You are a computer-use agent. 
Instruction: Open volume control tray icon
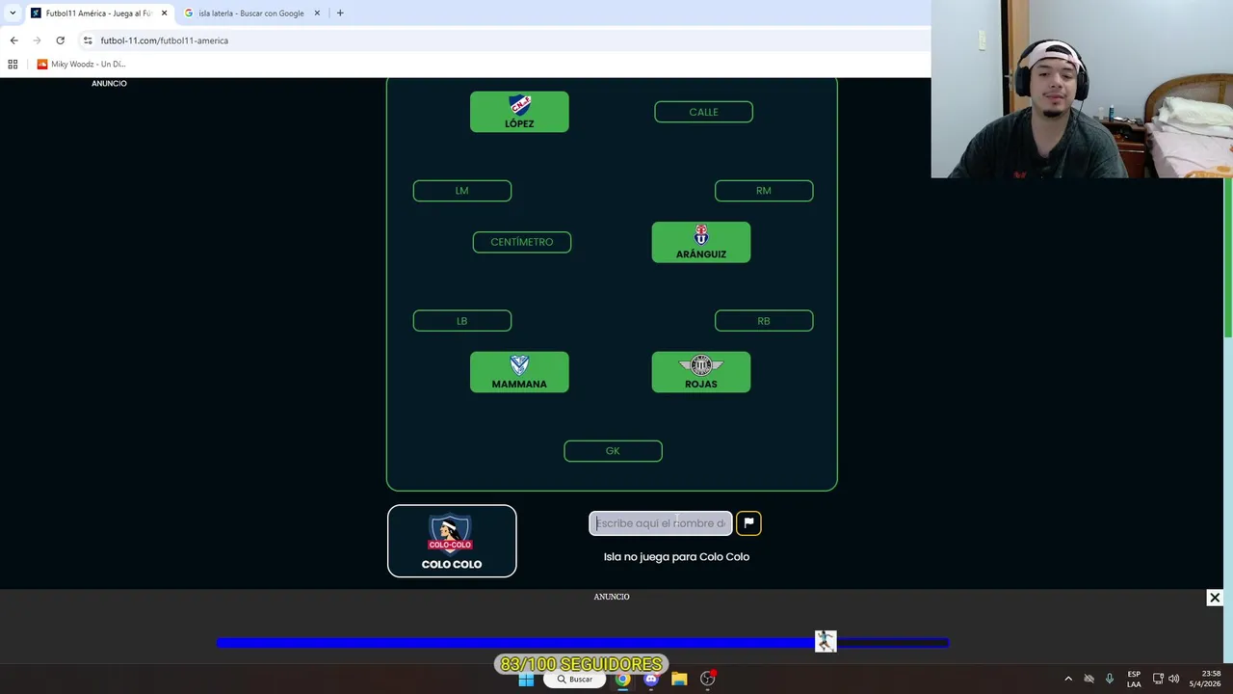pyautogui.click(x=1173, y=680)
